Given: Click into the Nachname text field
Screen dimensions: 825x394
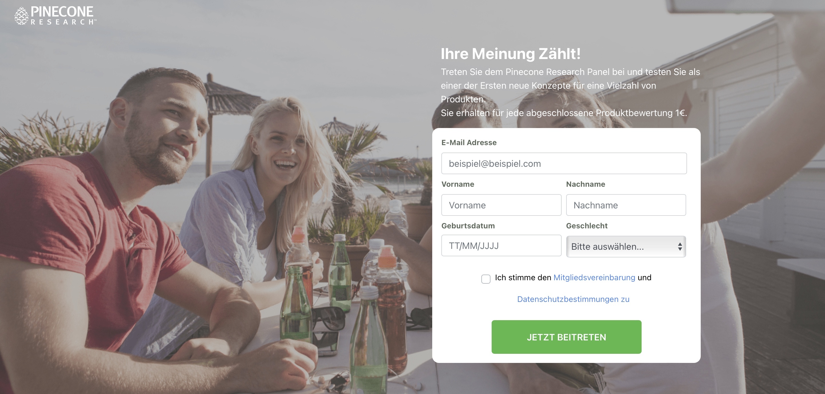Looking at the screenshot, I should coord(626,205).
